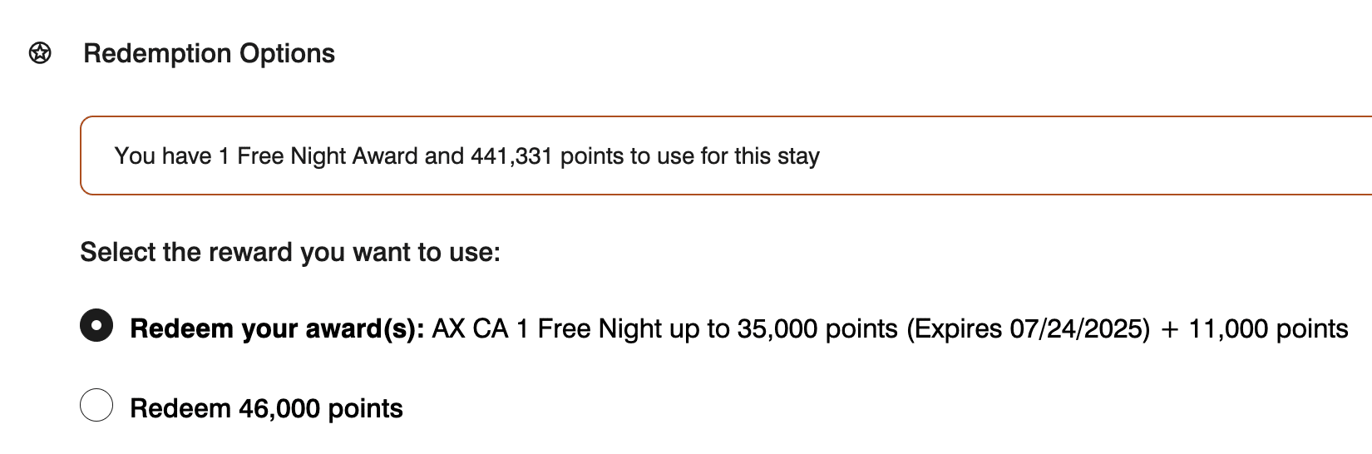1372x454 pixels.
Task: Click the "Redeem 46,000 points" label text
Action: point(266,408)
